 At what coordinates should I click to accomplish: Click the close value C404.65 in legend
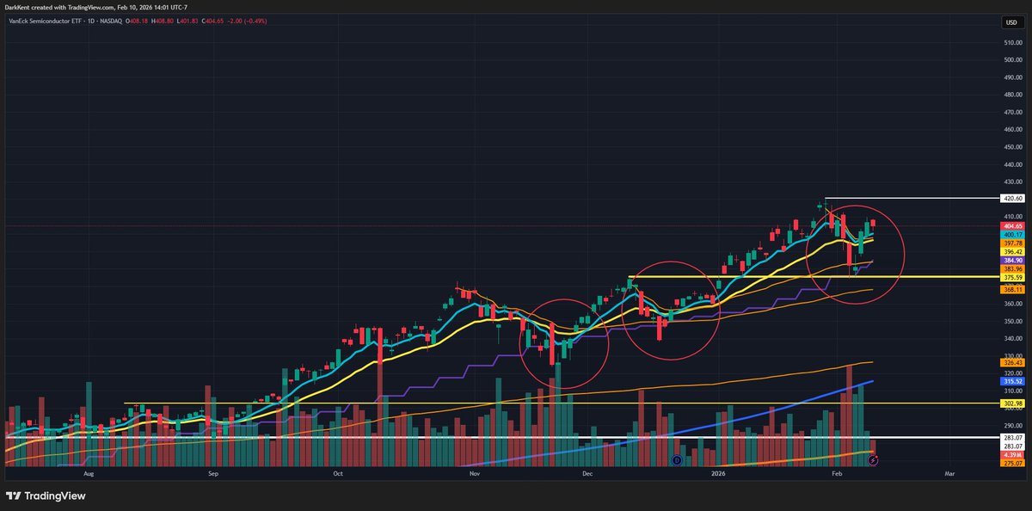click(212, 21)
